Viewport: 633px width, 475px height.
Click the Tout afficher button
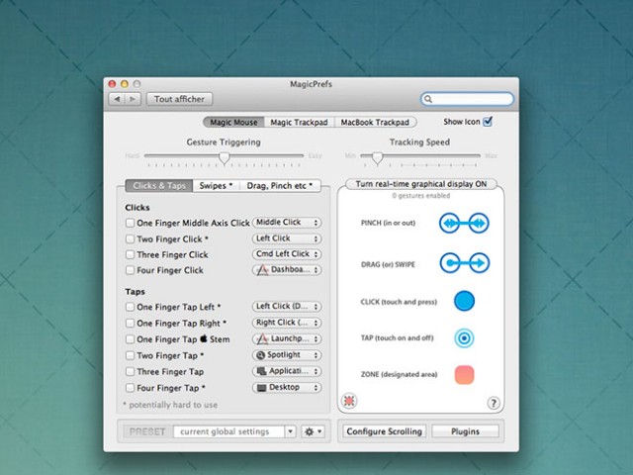coord(179,99)
